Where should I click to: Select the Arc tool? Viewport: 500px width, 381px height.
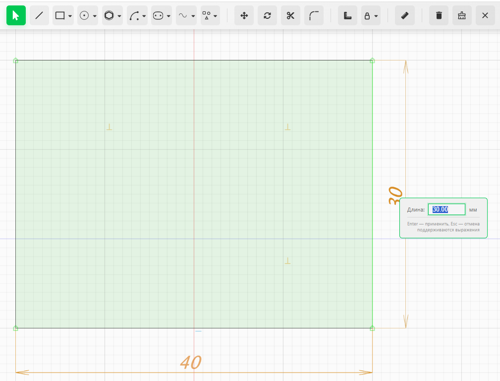tap(134, 15)
